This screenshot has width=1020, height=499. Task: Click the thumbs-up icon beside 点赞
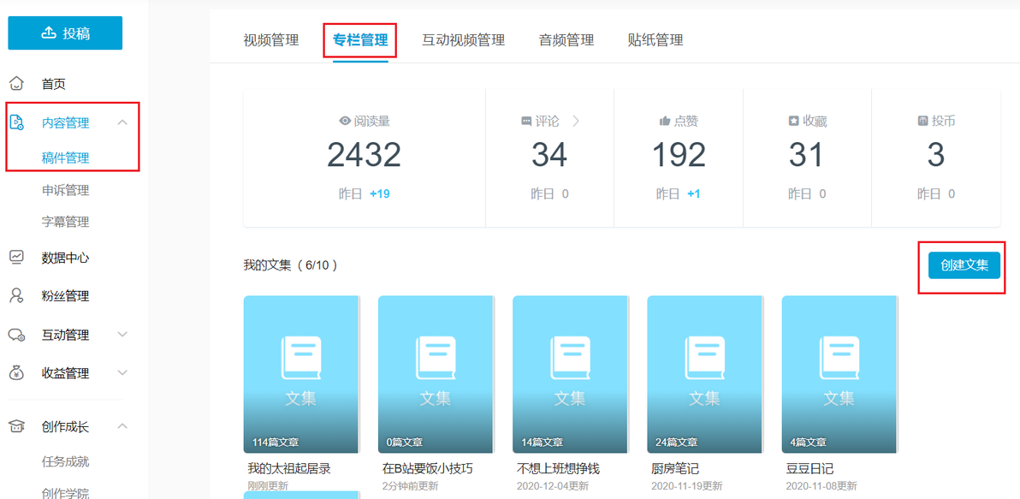(665, 121)
